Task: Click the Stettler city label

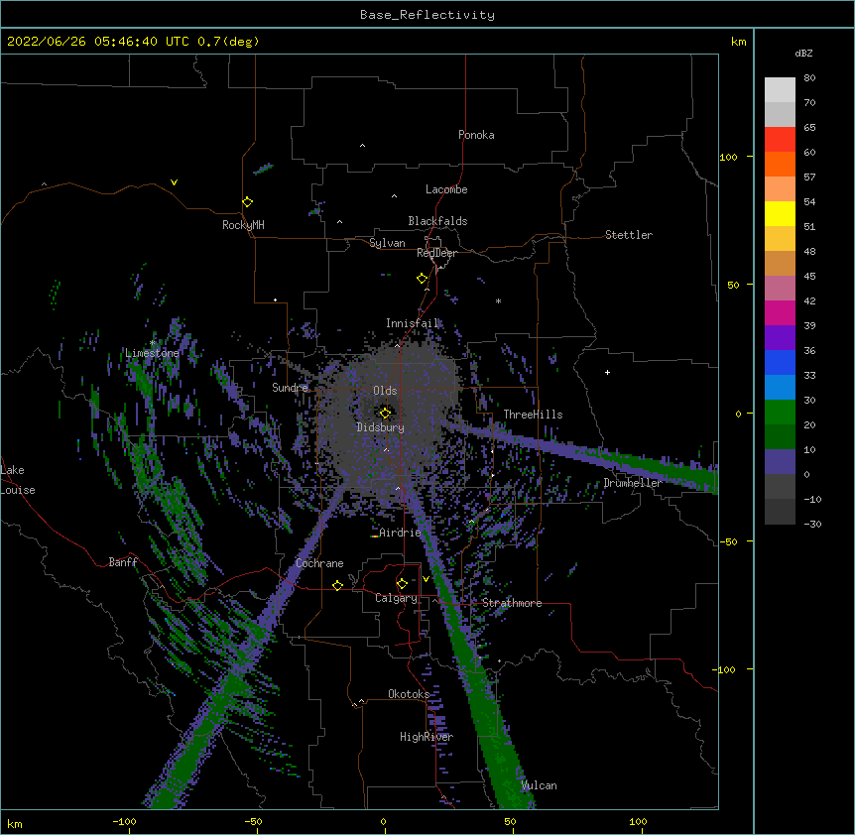Action: point(629,235)
